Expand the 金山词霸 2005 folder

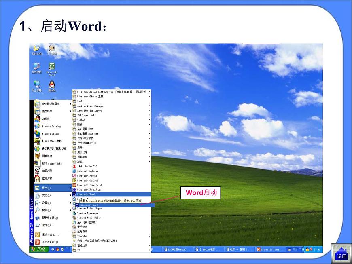pos(111,129)
